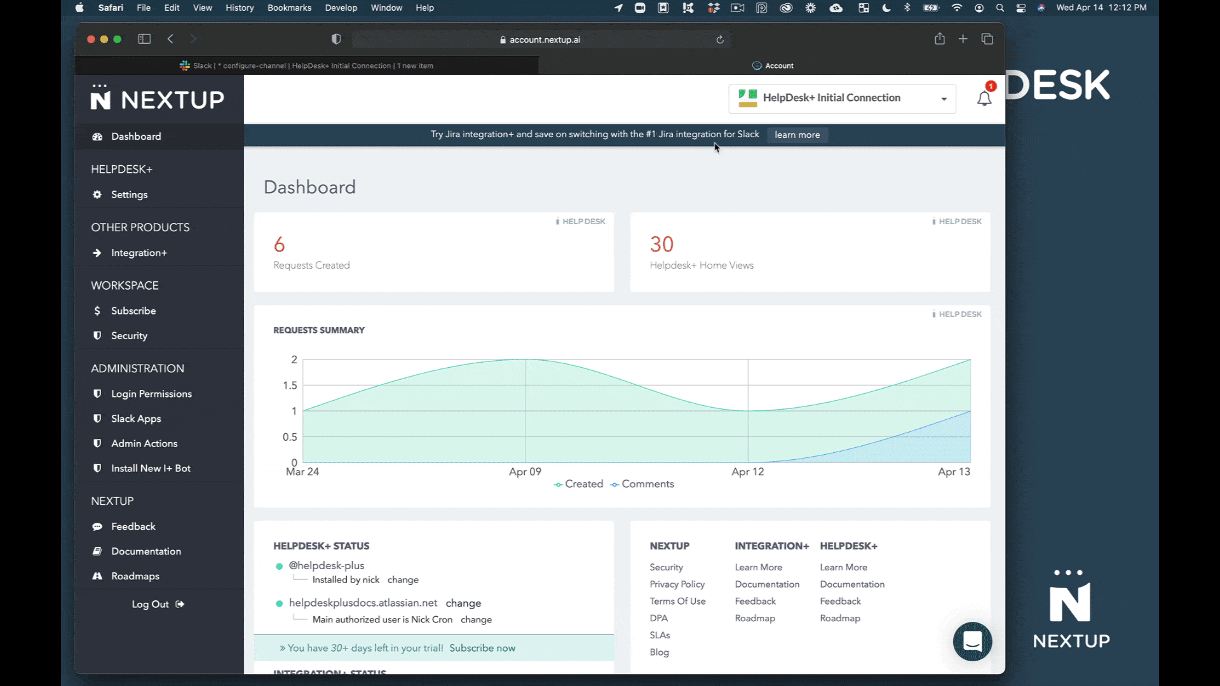Click the Dashboard gauge icon
The image size is (1220, 686).
click(97, 137)
